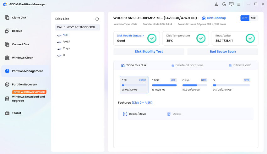Click the Delete all partitions trash icon

point(173,66)
